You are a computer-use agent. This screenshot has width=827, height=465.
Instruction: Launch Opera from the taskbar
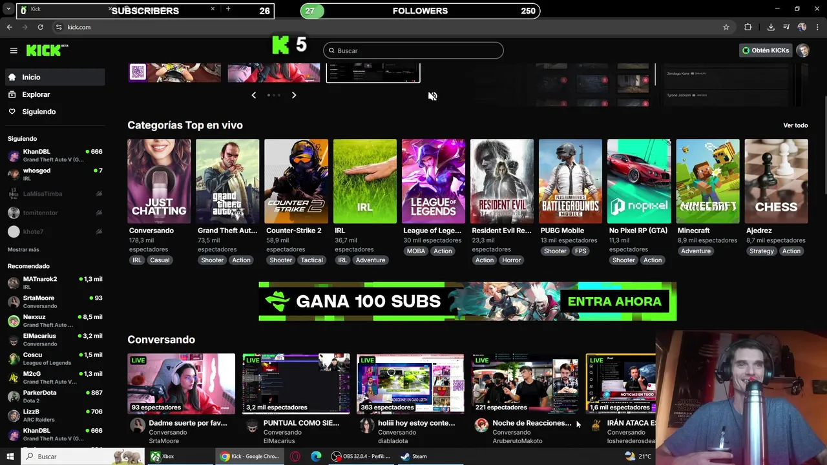pyautogui.click(x=295, y=456)
